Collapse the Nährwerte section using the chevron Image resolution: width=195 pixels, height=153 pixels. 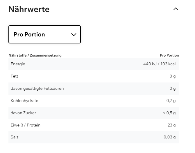click(176, 9)
